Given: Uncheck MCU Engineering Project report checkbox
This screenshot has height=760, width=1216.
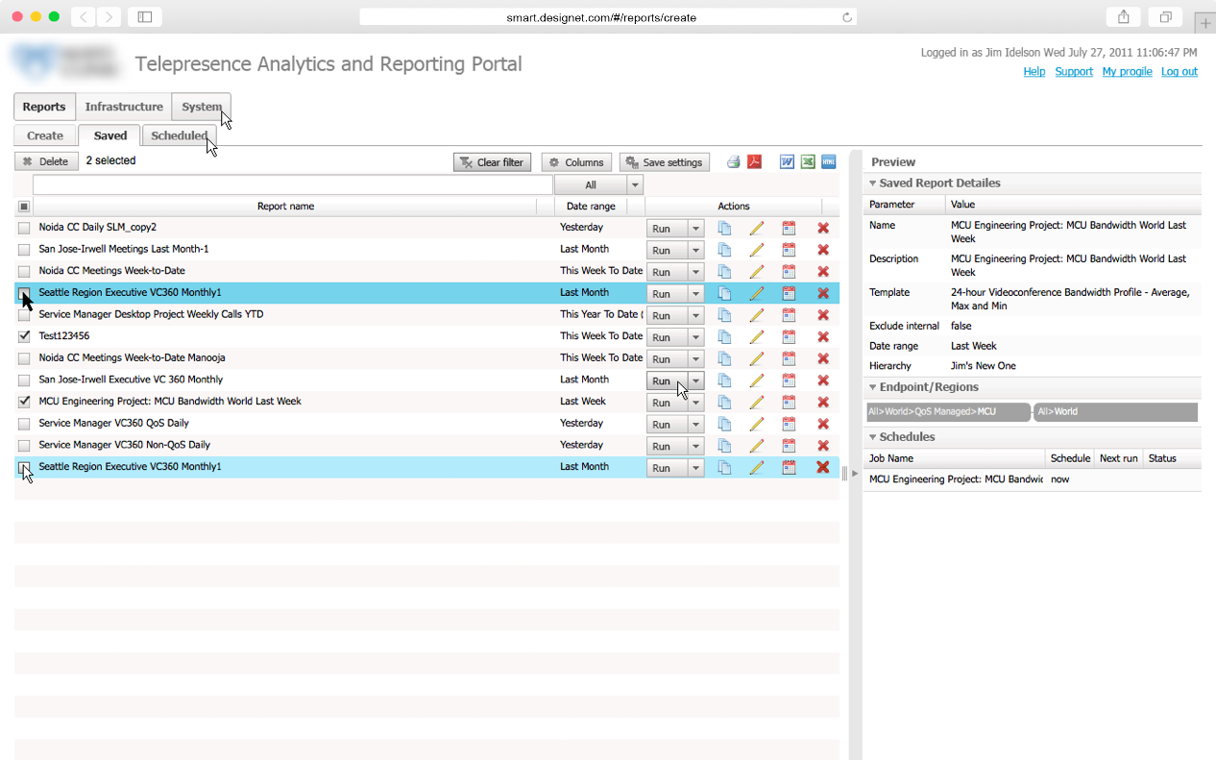Looking at the screenshot, I should (x=24, y=402).
